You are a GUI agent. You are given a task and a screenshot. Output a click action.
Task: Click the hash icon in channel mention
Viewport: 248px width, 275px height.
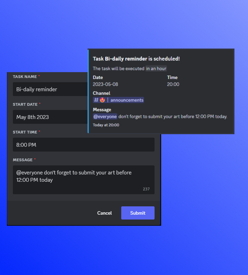coord(96,100)
